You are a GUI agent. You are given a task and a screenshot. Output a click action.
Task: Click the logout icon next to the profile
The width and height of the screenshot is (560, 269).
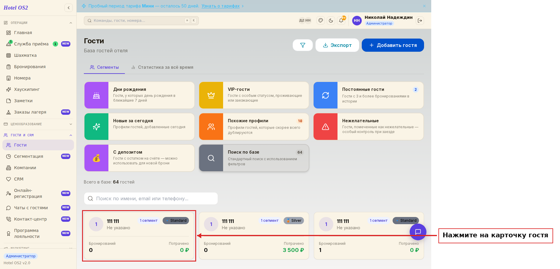pos(420,21)
